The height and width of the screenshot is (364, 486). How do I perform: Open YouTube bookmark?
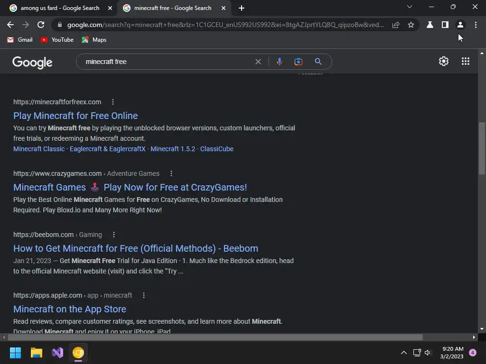click(x=57, y=40)
